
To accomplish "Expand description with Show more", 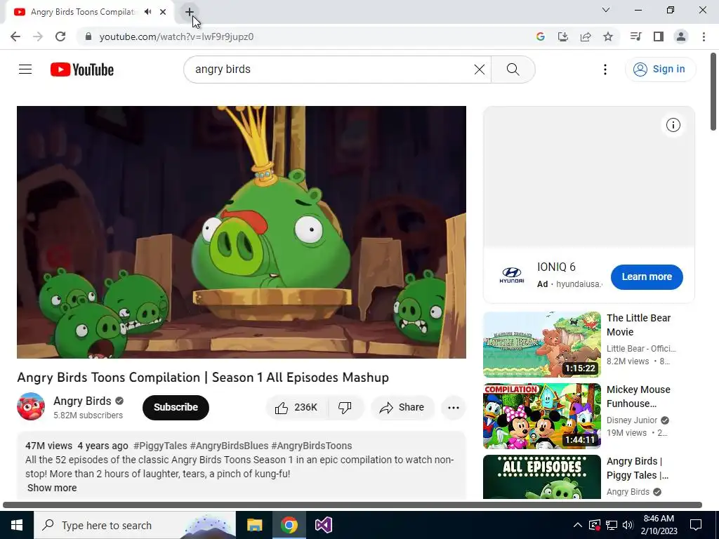I will 52,488.
